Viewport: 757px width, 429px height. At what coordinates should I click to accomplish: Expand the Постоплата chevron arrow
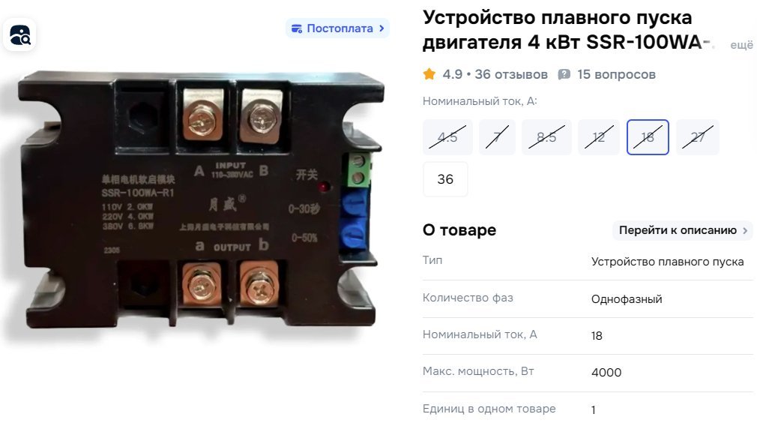click(x=381, y=28)
